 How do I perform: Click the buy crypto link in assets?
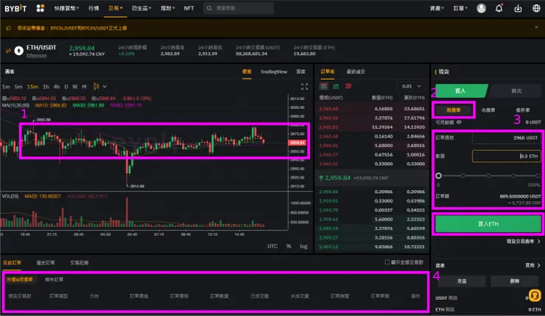(x=532, y=265)
